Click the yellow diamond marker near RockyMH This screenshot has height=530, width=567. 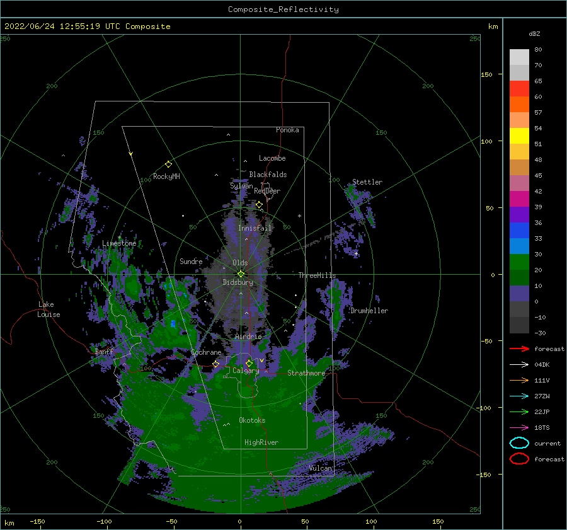(x=168, y=164)
